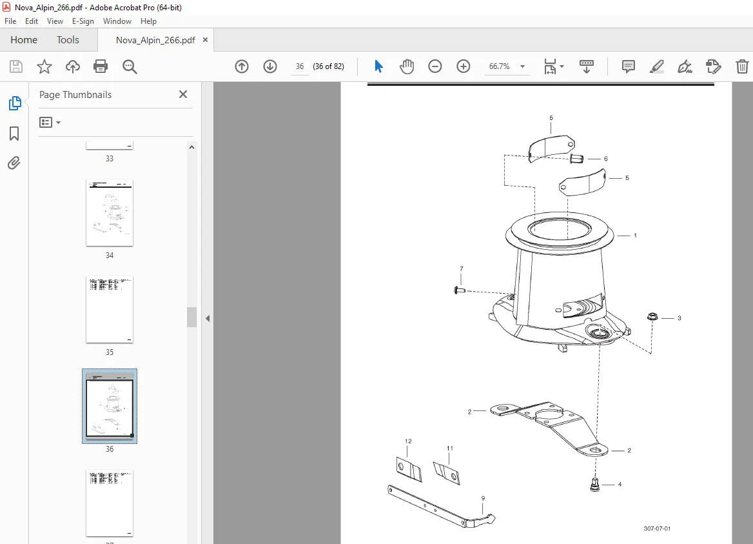The image size is (753, 544).
Task: Close the Nova_Alpin_266.pdf tab
Action: [205, 40]
